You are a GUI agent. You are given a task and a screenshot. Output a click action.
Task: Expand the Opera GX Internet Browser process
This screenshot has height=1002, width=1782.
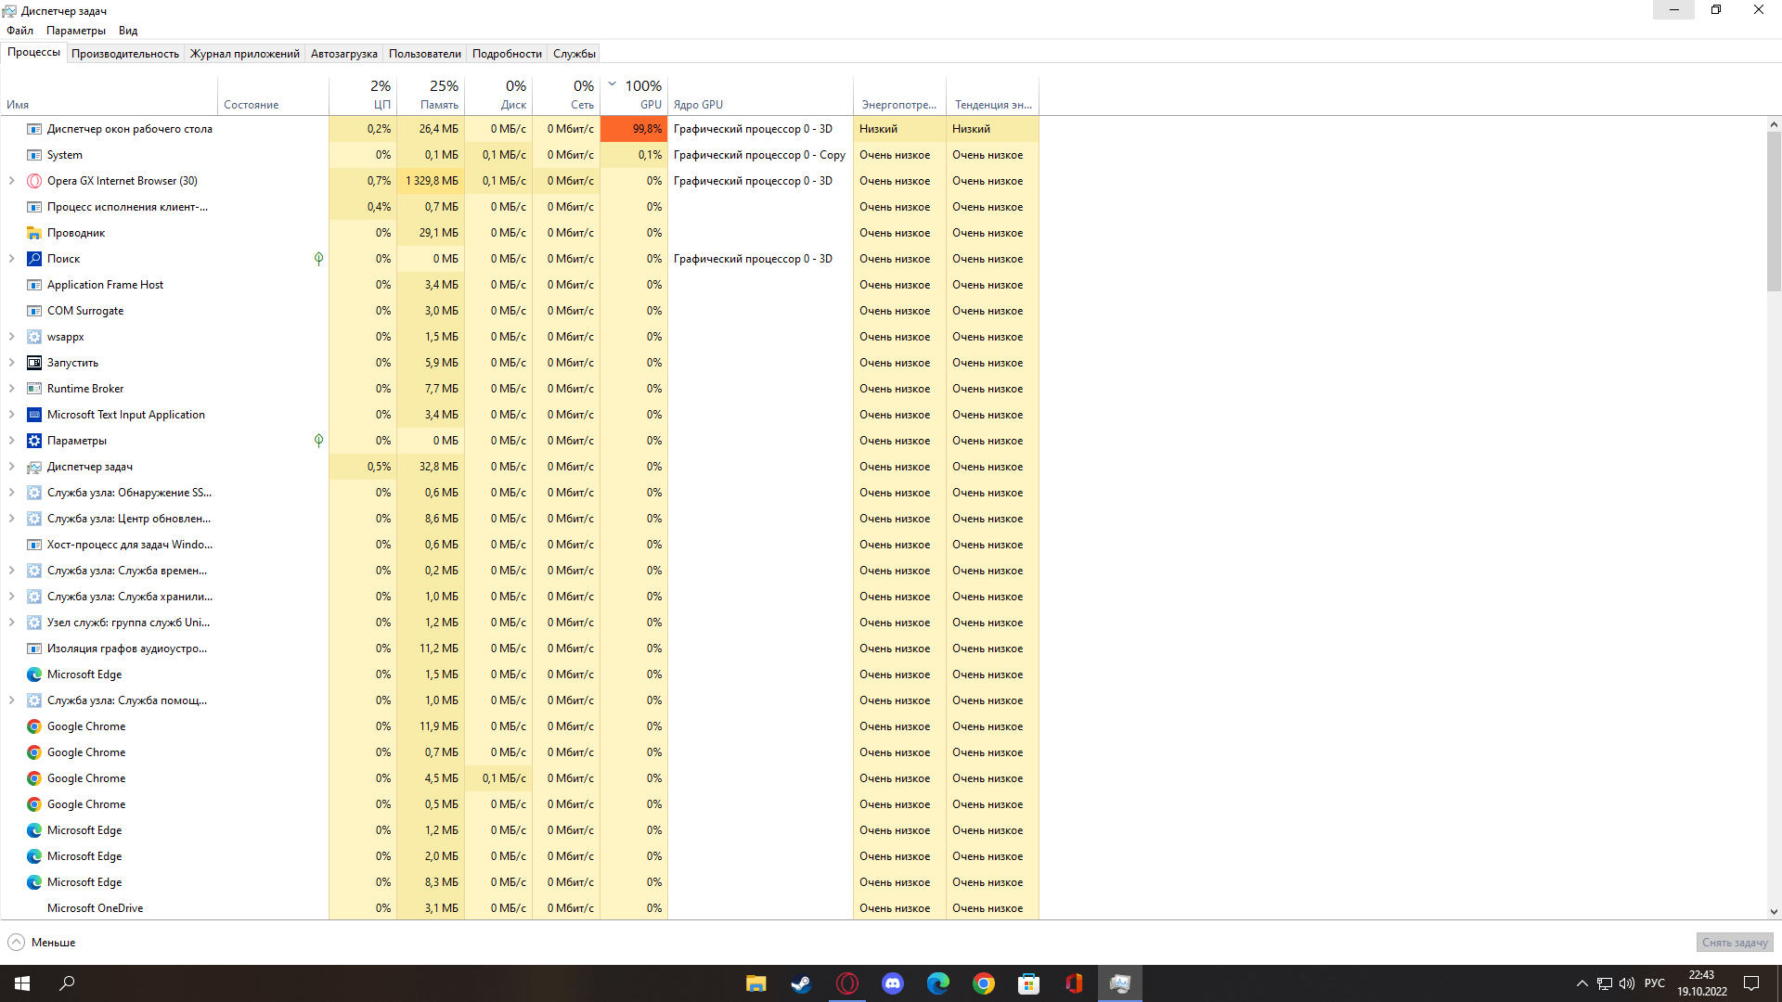[12, 180]
